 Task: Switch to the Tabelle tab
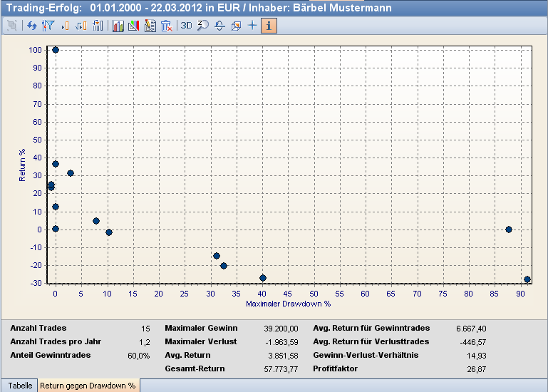point(20,386)
